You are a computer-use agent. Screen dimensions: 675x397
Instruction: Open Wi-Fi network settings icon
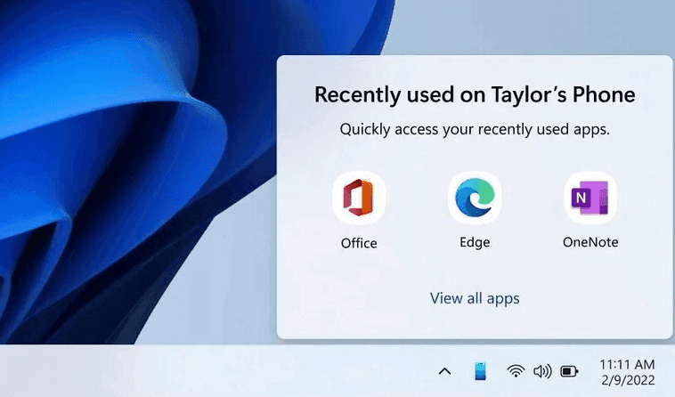[516, 371]
